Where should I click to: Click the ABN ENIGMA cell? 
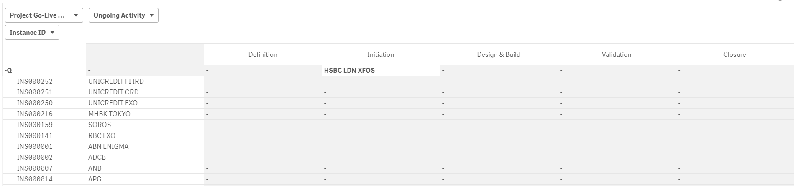tap(108, 147)
